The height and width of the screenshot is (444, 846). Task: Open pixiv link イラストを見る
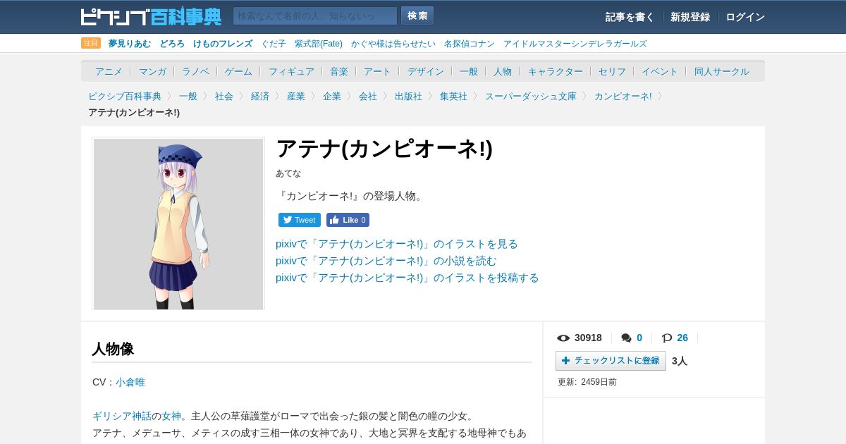pyautogui.click(x=397, y=244)
